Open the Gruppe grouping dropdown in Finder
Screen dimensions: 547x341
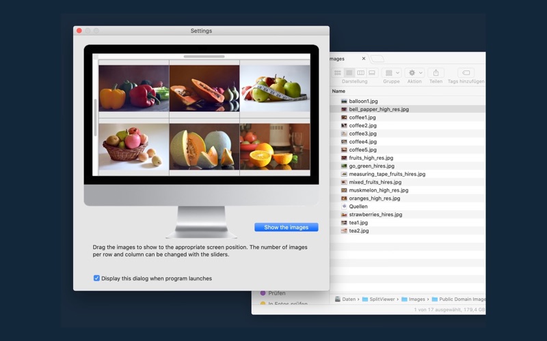click(x=392, y=73)
